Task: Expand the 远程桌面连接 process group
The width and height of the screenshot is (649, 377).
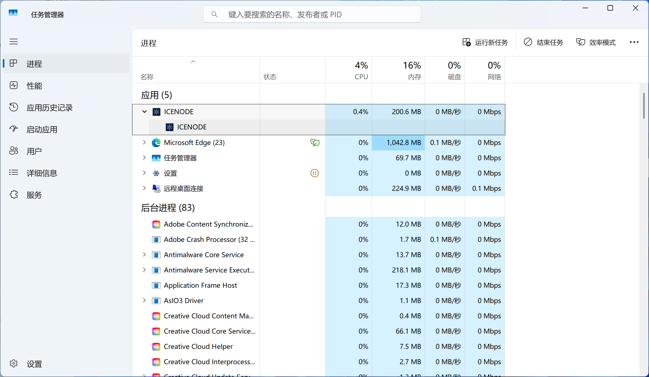Action: (x=144, y=188)
